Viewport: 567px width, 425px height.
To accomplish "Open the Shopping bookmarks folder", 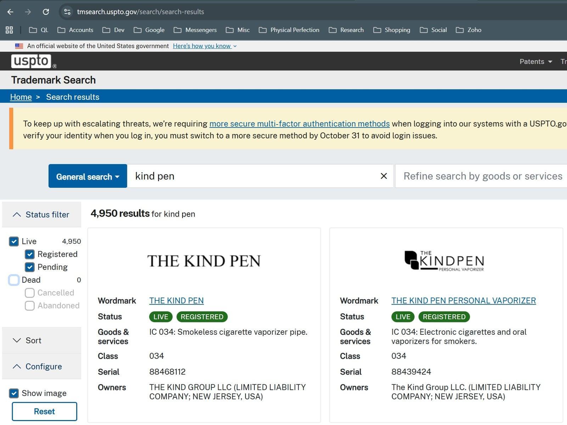I will click(x=392, y=30).
